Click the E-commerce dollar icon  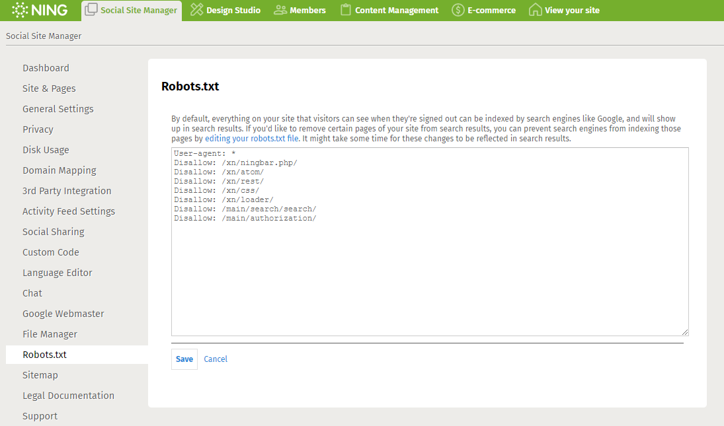click(458, 10)
